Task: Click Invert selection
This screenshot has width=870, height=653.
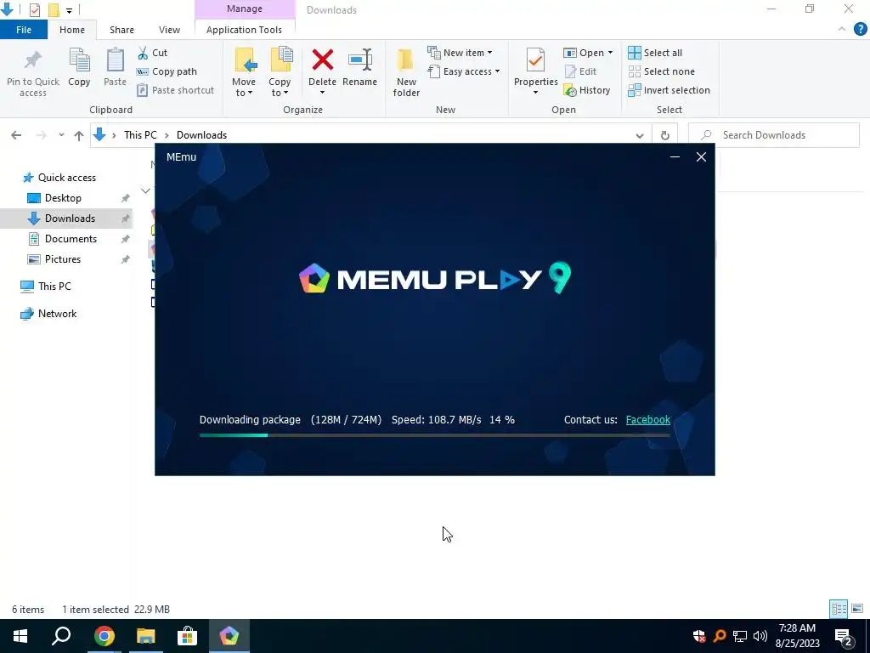Action: [x=669, y=90]
